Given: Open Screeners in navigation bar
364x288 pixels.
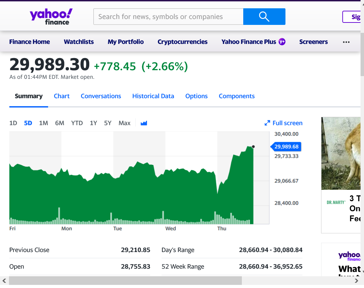Looking at the screenshot, I should [x=313, y=42].
